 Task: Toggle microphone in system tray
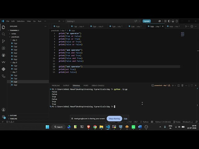click(x=165, y=127)
